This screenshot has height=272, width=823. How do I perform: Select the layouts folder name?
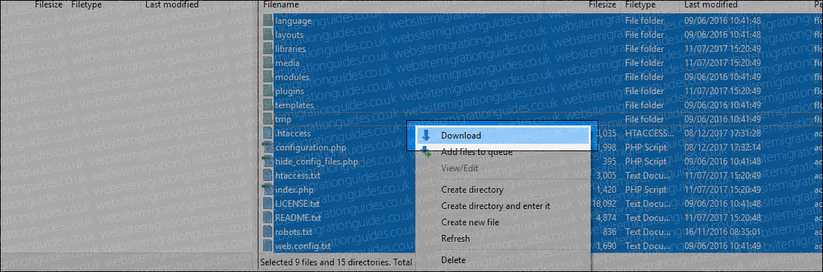pos(289,35)
